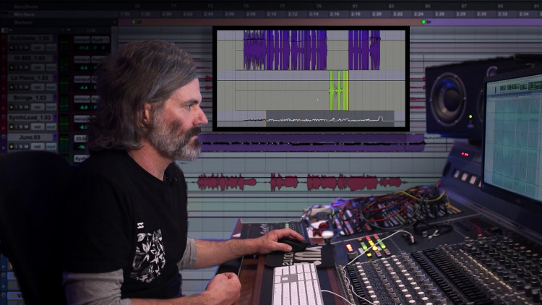Change read automation mode on Juno.03
542x305 pixels.
(x=51, y=147)
